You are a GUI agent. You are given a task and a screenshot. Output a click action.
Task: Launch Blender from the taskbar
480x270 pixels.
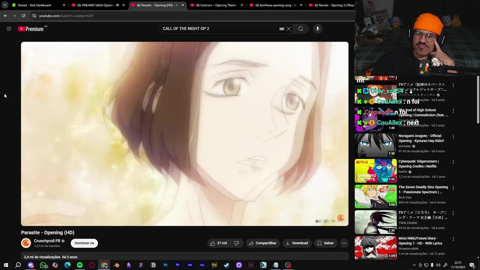(x=117, y=265)
